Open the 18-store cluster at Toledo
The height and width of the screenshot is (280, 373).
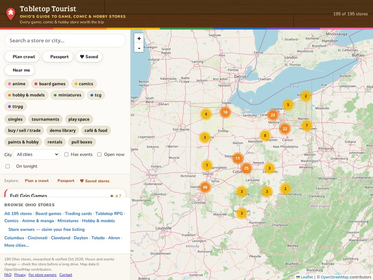tap(225, 112)
